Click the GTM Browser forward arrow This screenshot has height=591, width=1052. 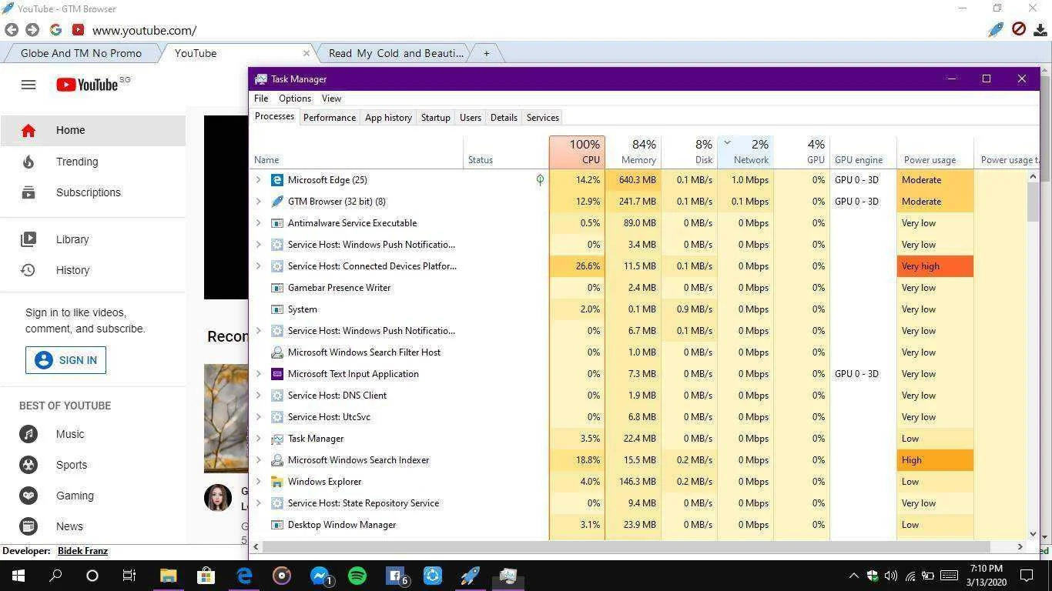click(32, 30)
